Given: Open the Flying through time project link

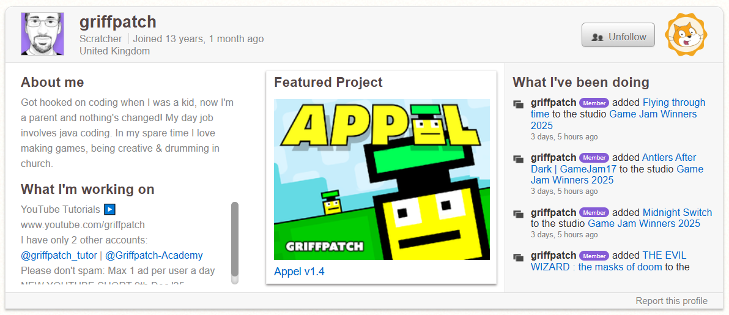Looking at the screenshot, I should (674, 103).
